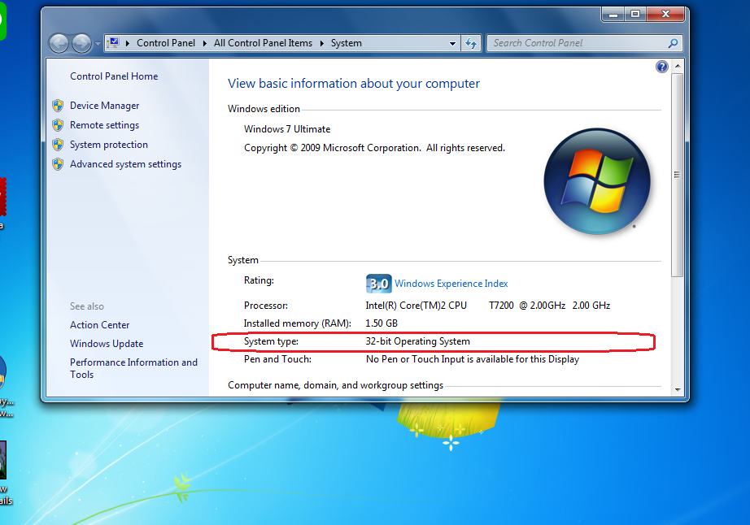This screenshot has height=525, width=750.
Task: Click the scrollbar down arrow
Action: [678, 390]
